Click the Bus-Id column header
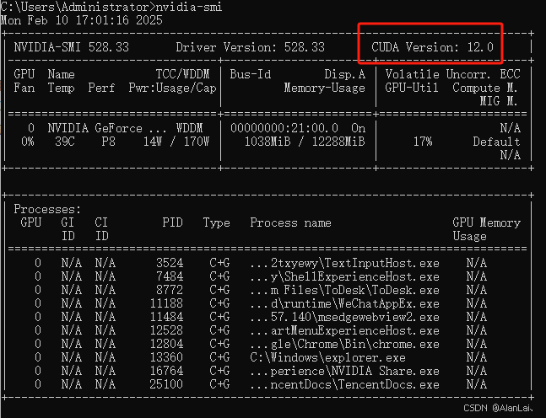 (251, 74)
